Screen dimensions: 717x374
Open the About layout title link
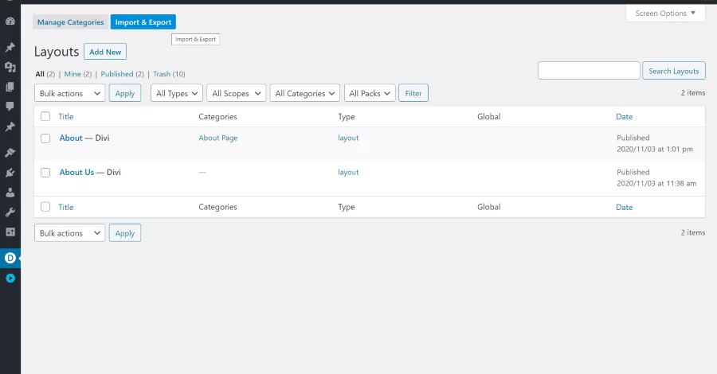(71, 138)
